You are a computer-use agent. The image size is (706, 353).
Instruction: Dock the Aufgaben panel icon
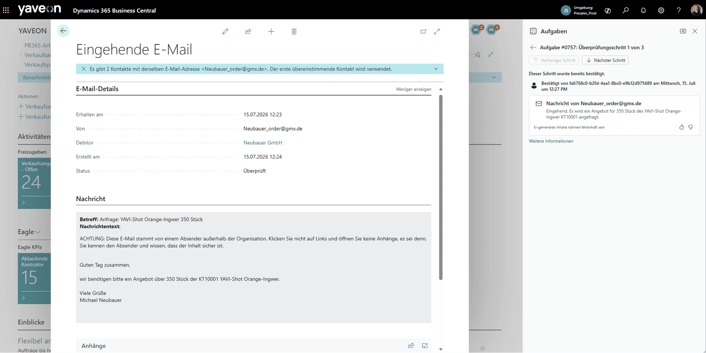(x=683, y=31)
